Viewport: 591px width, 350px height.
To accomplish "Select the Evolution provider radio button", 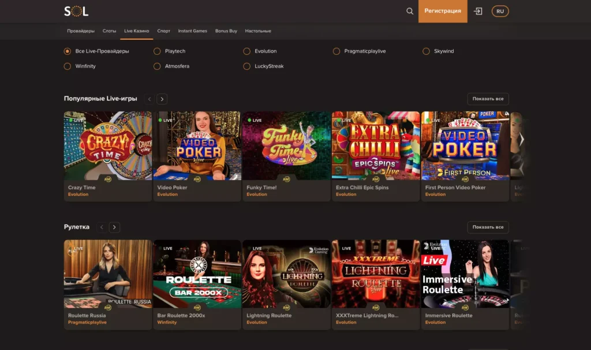I will (247, 51).
